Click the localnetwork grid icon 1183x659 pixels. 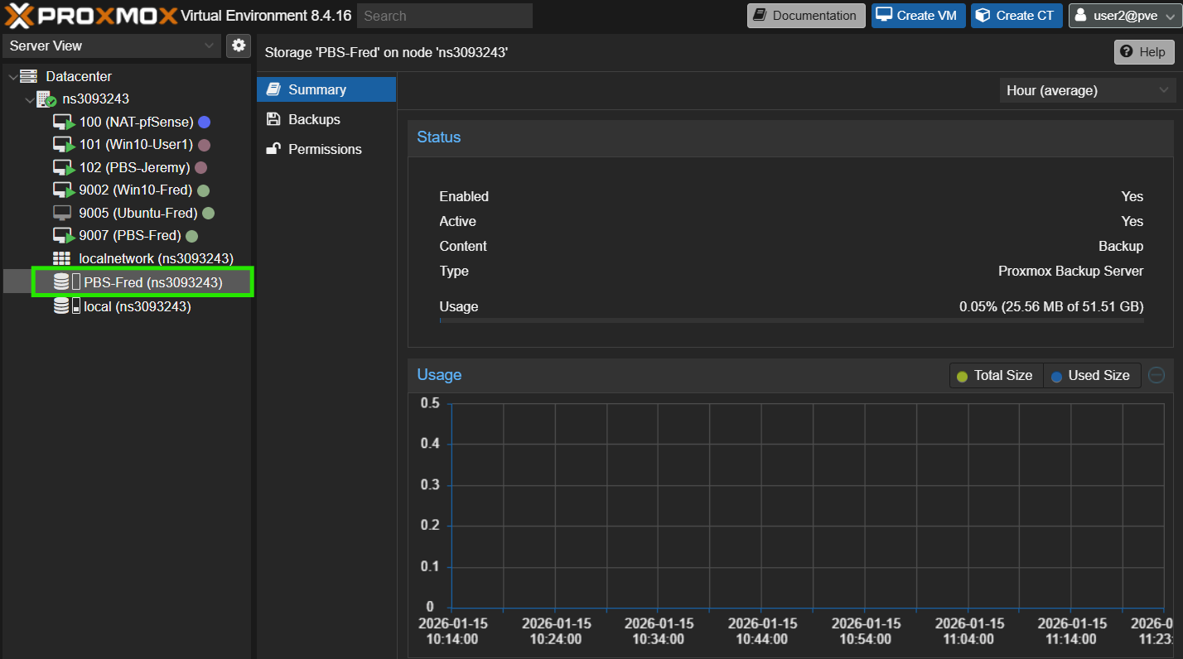[x=62, y=258]
